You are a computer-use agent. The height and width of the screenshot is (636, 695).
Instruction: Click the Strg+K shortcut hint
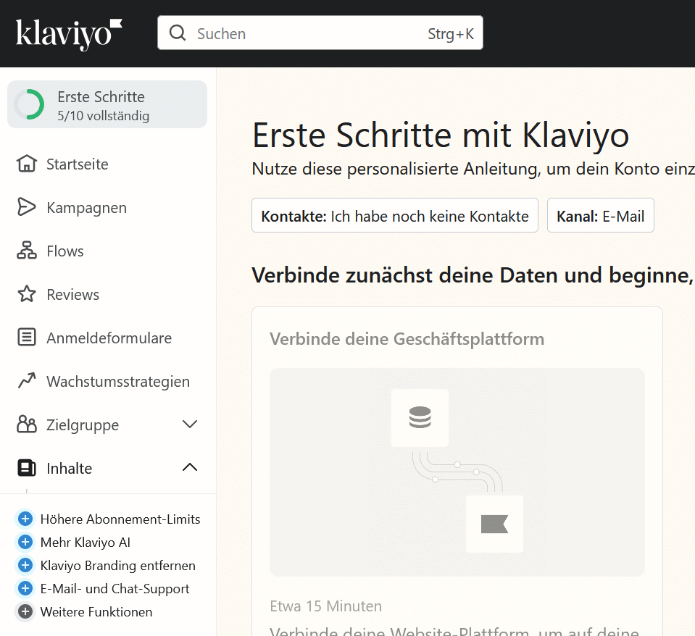point(451,33)
